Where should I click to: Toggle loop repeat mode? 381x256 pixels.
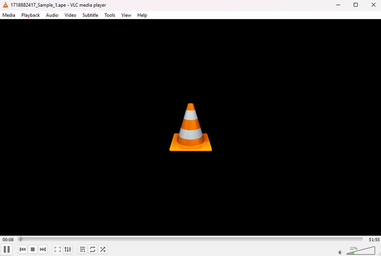click(x=92, y=249)
